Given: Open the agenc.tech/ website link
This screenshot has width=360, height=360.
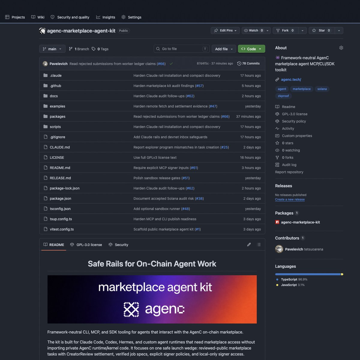Looking at the screenshot, I should point(291,79).
